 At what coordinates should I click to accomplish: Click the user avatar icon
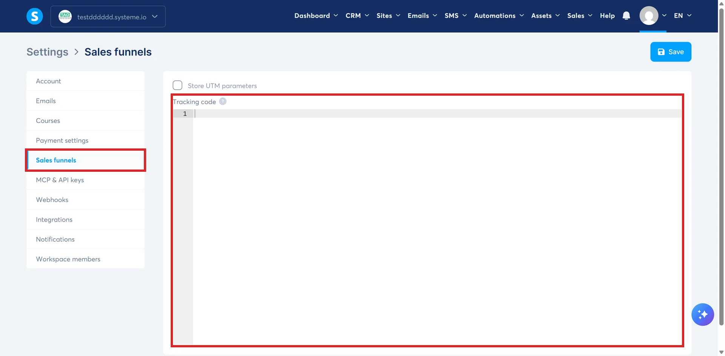(649, 15)
